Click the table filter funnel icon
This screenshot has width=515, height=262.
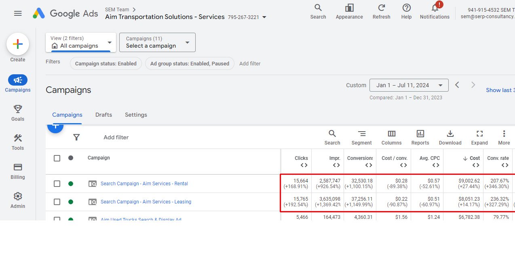[x=76, y=137]
